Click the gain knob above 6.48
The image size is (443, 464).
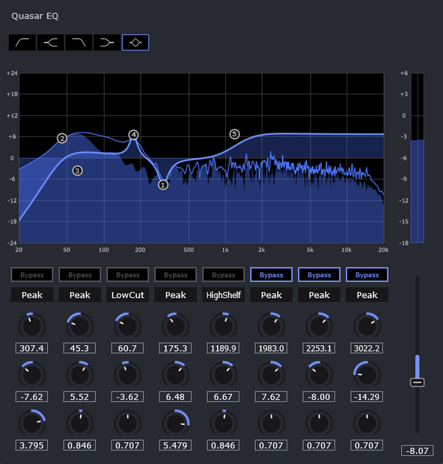(x=176, y=375)
